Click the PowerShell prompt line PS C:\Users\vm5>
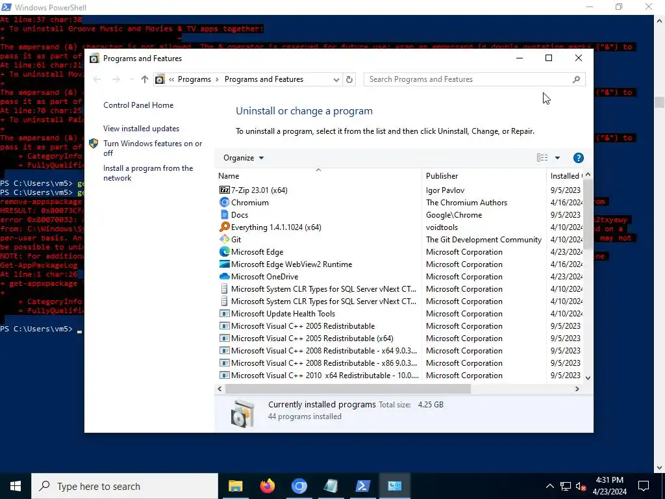Viewport: 665px width, 499px height. [36, 329]
